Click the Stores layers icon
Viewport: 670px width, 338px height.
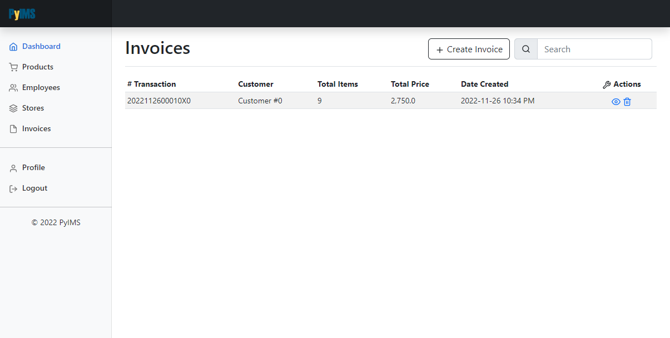pos(13,108)
